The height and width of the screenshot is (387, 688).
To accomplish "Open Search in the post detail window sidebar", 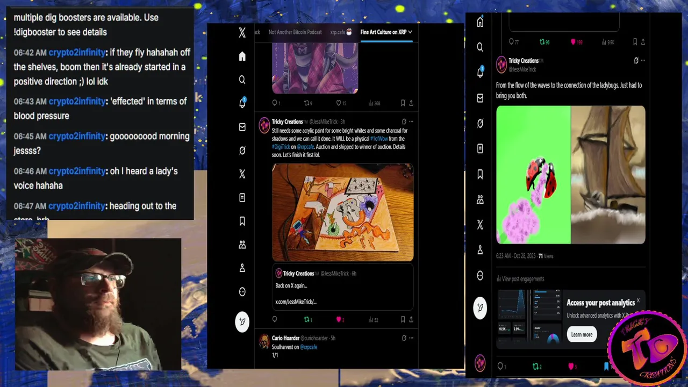I will [x=480, y=47].
